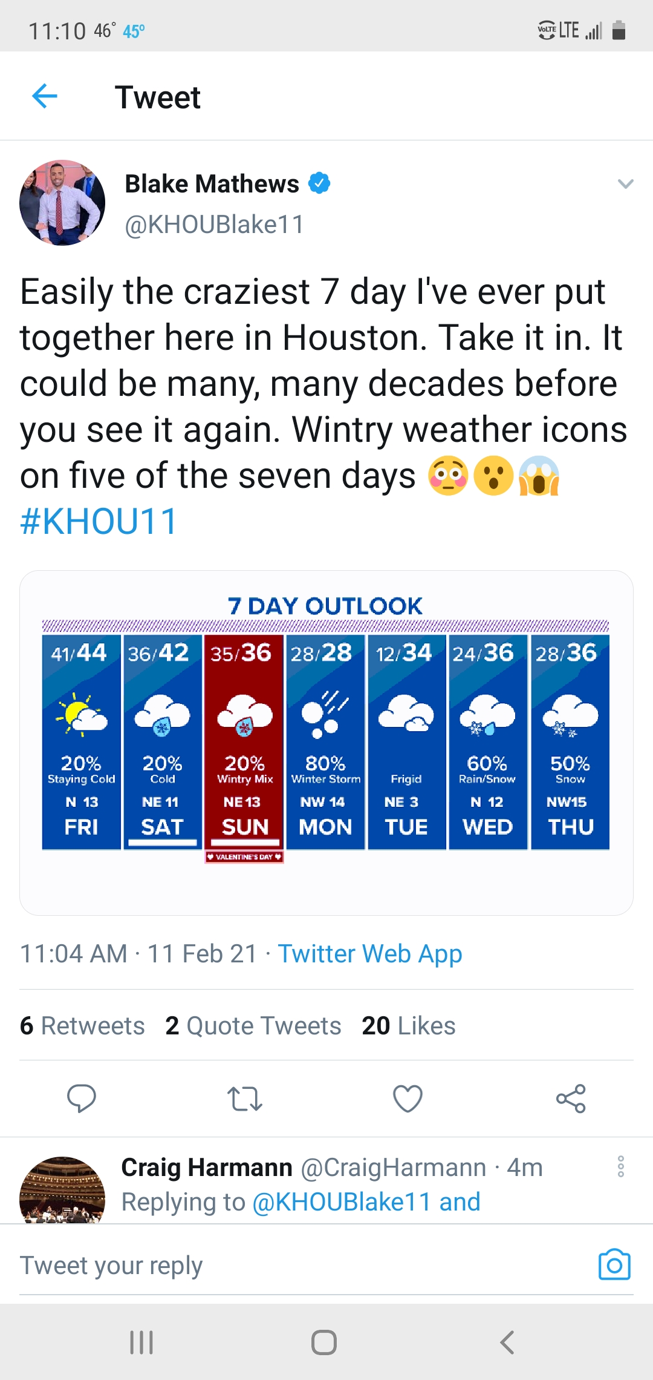Expand tweet options chevron beside Blake Mathews

[625, 184]
